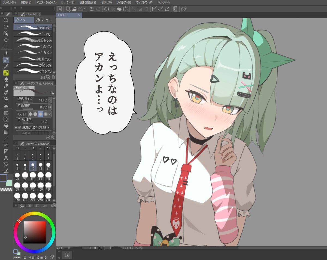Toggle 速度による手ブレ補正 checkbox
Viewport: 327px width, 260px height.
click(x=19, y=127)
